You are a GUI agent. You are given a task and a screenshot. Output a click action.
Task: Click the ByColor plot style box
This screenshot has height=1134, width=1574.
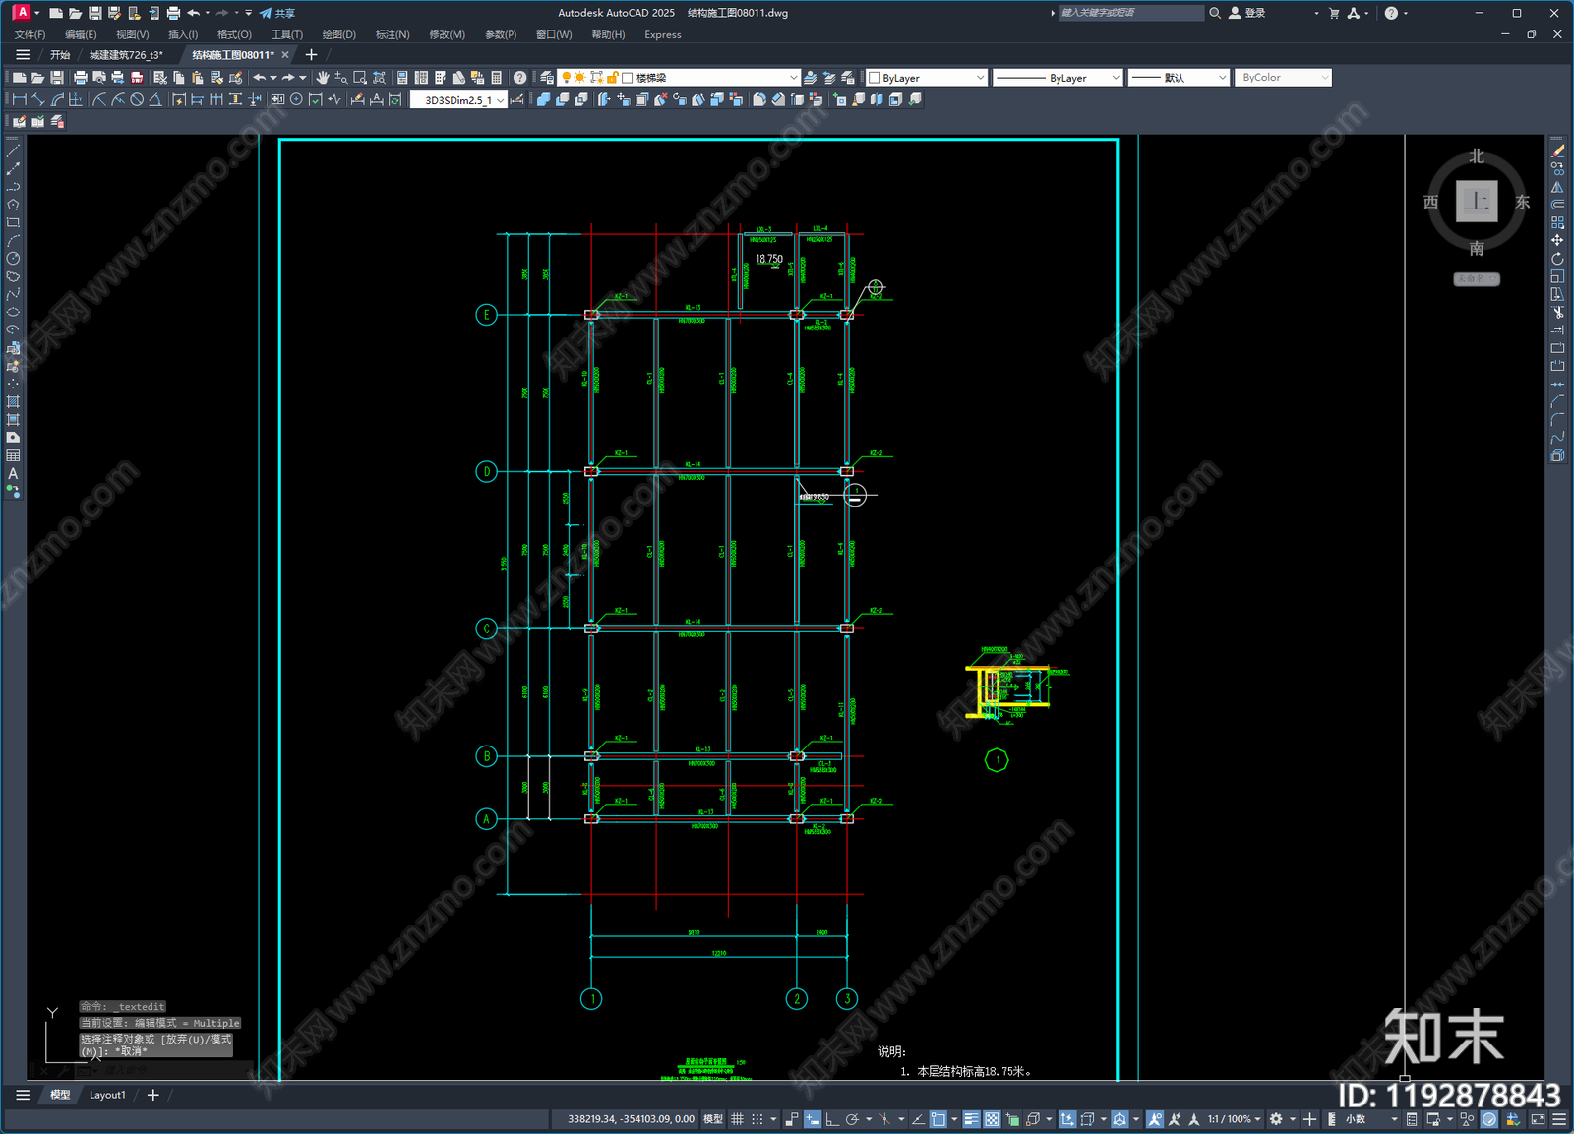click(x=1283, y=77)
